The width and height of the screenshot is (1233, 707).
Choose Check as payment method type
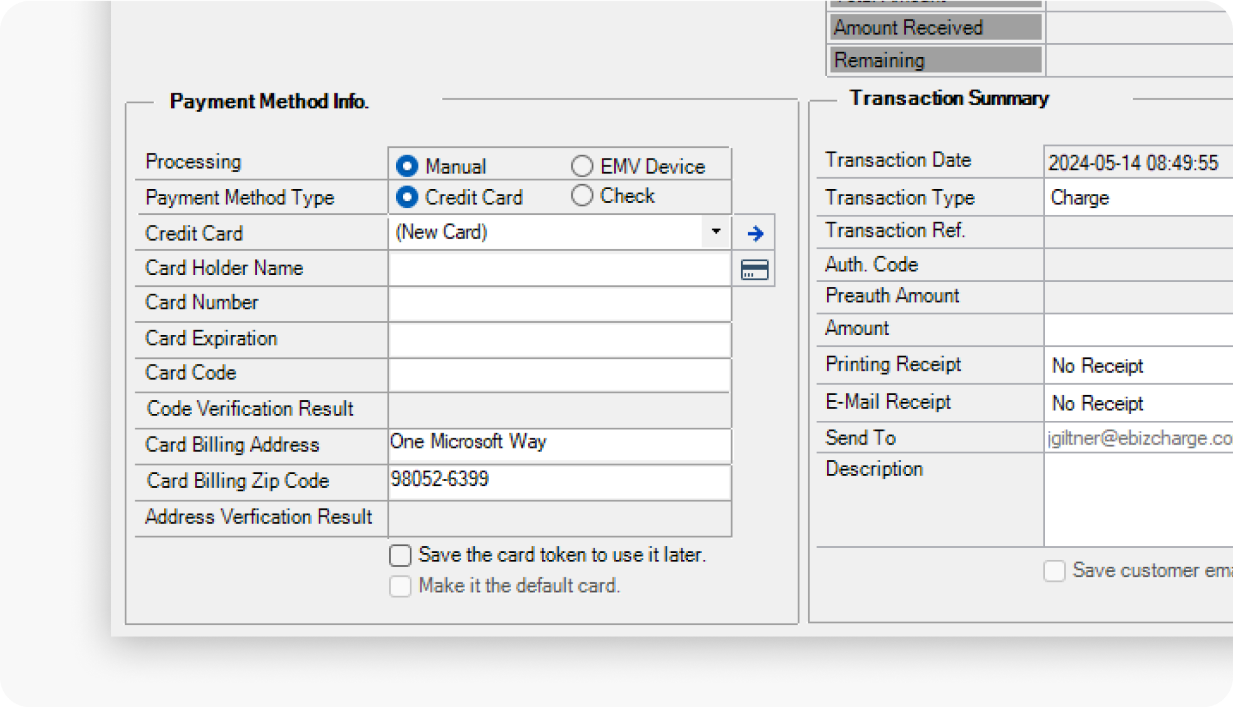point(582,196)
